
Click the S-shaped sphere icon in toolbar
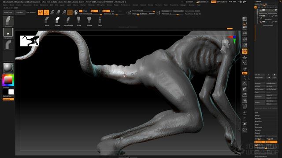click(x=76, y=12)
